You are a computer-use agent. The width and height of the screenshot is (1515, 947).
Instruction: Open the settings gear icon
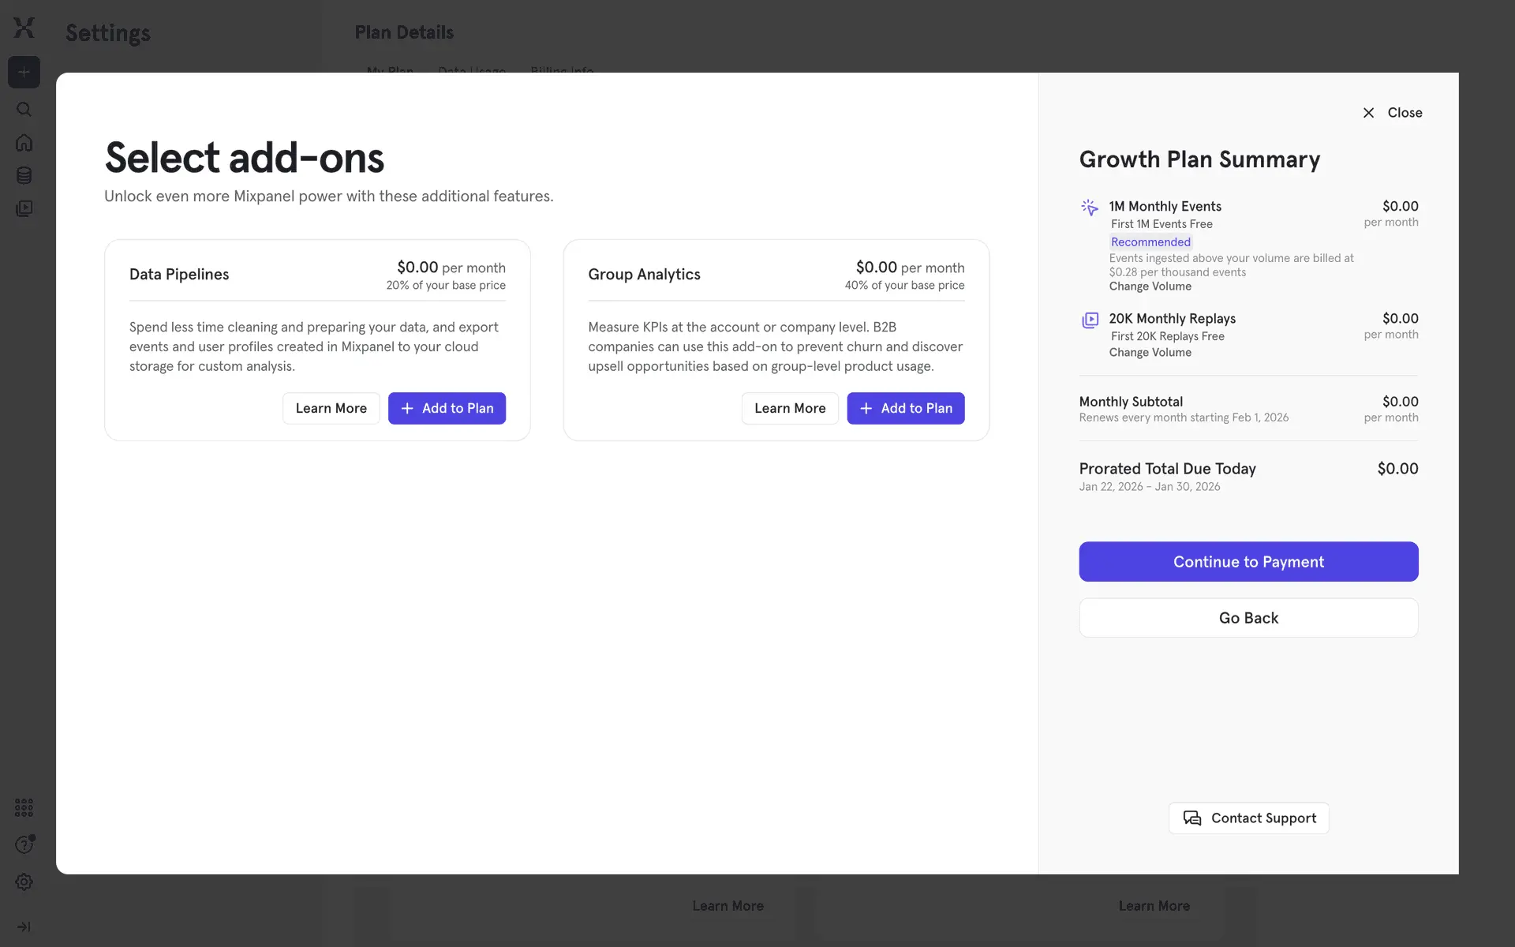(x=24, y=882)
